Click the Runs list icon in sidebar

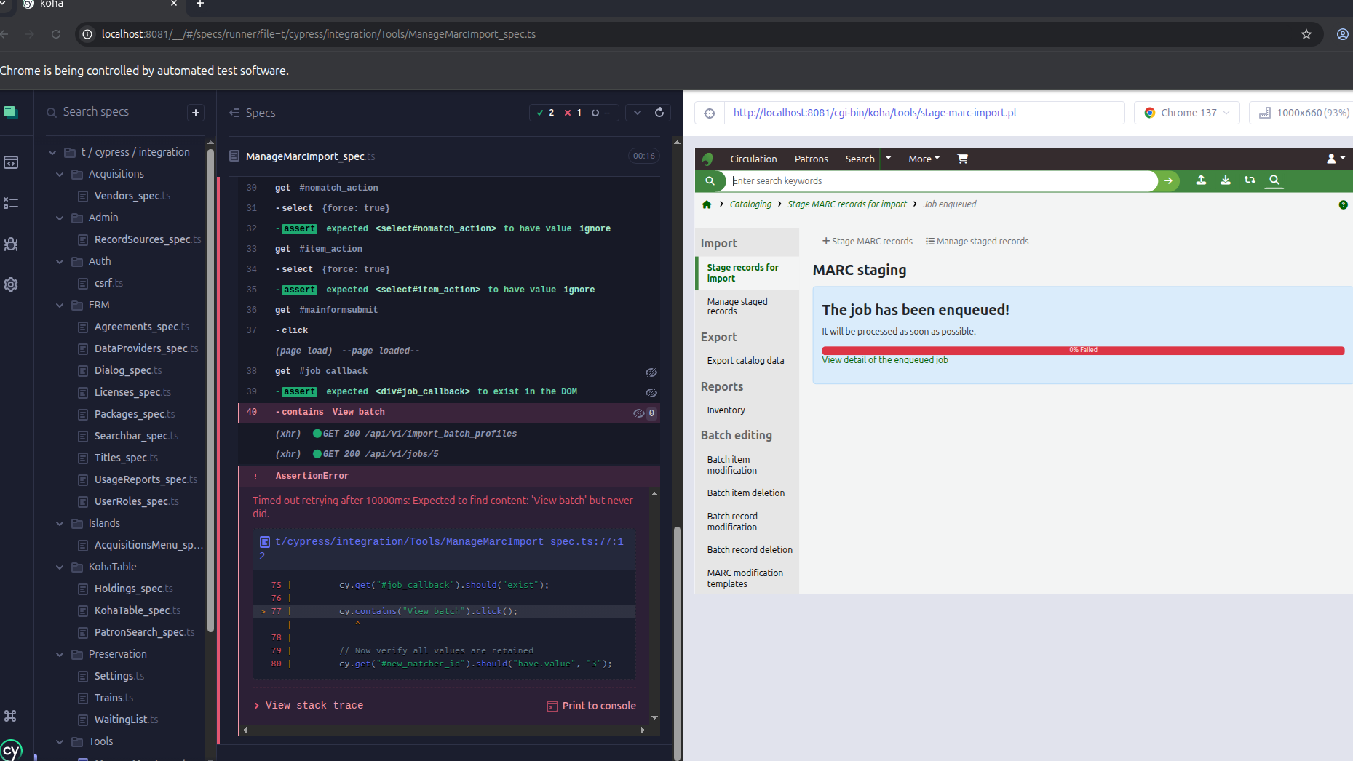pyautogui.click(x=11, y=203)
